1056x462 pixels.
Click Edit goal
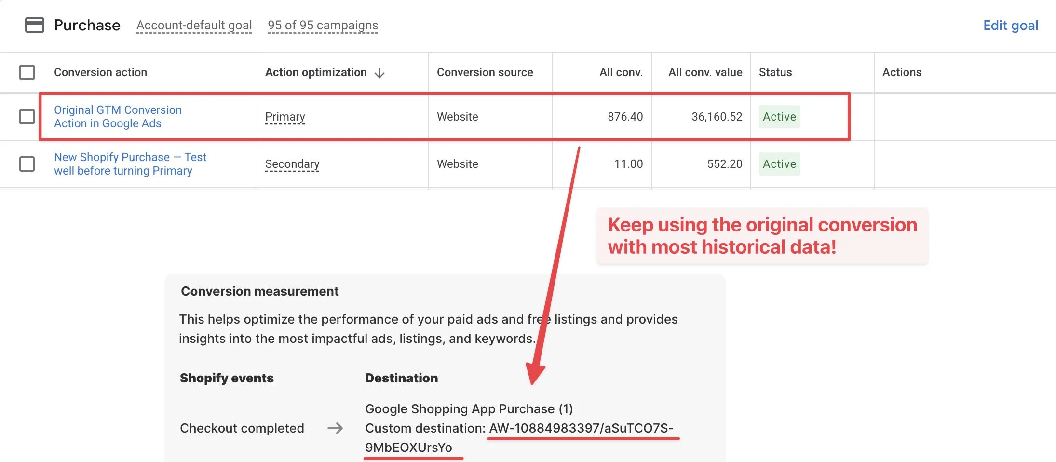coord(1011,25)
